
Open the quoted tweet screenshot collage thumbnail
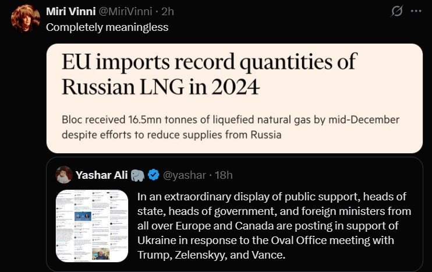pyautogui.click(x=92, y=226)
